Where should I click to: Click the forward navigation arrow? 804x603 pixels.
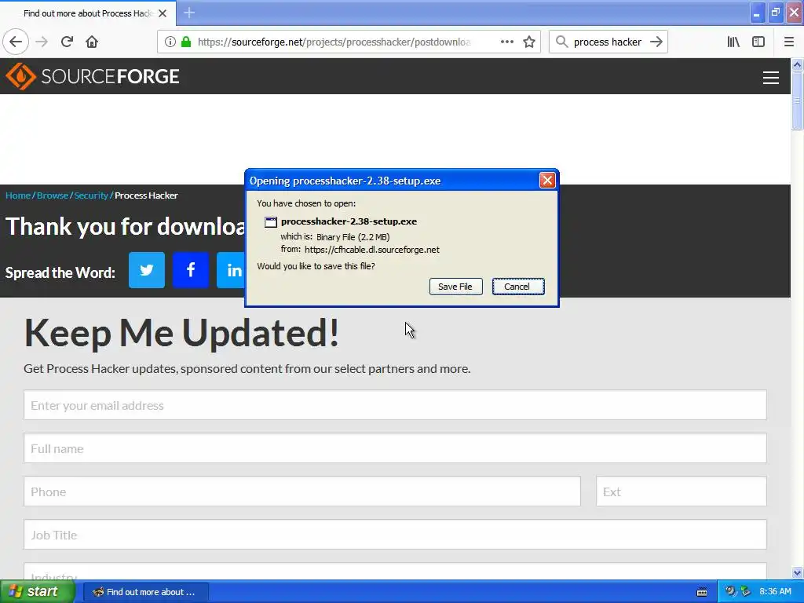(42, 42)
